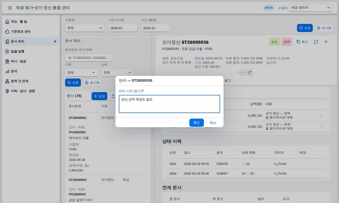Toggle full screen for the detail panel
This screenshot has width=339, height=203.
point(316,42)
